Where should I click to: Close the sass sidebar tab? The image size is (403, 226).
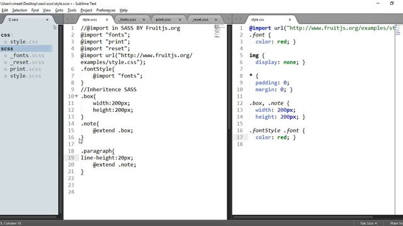(47, 19)
